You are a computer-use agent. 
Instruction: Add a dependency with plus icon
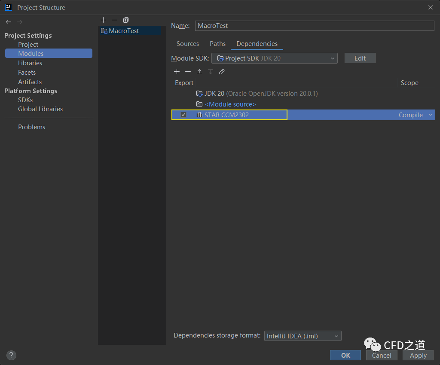click(x=177, y=72)
